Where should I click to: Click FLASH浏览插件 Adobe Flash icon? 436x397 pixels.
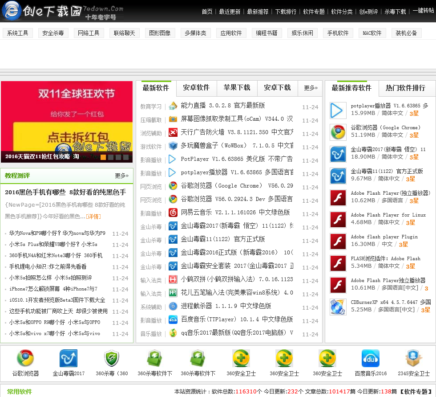[x=338, y=263]
